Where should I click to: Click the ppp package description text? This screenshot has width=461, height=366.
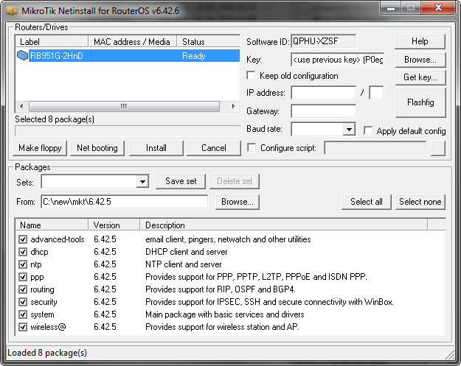[x=256, y=277]
